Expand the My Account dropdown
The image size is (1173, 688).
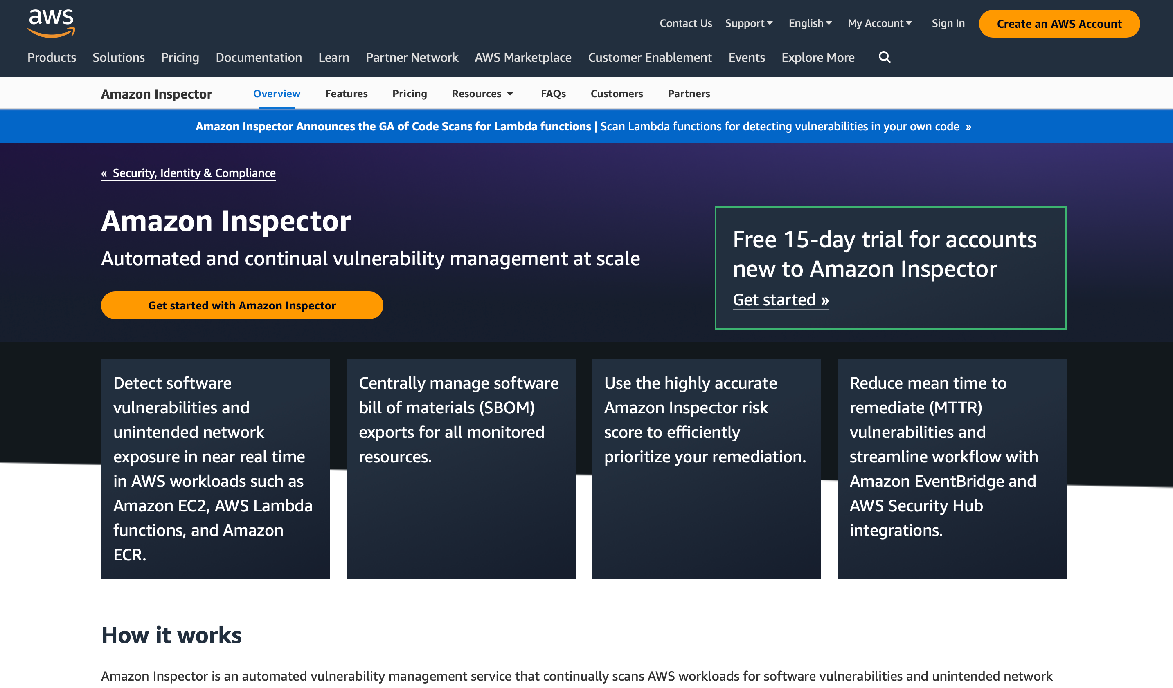click(x=879, y=23)
